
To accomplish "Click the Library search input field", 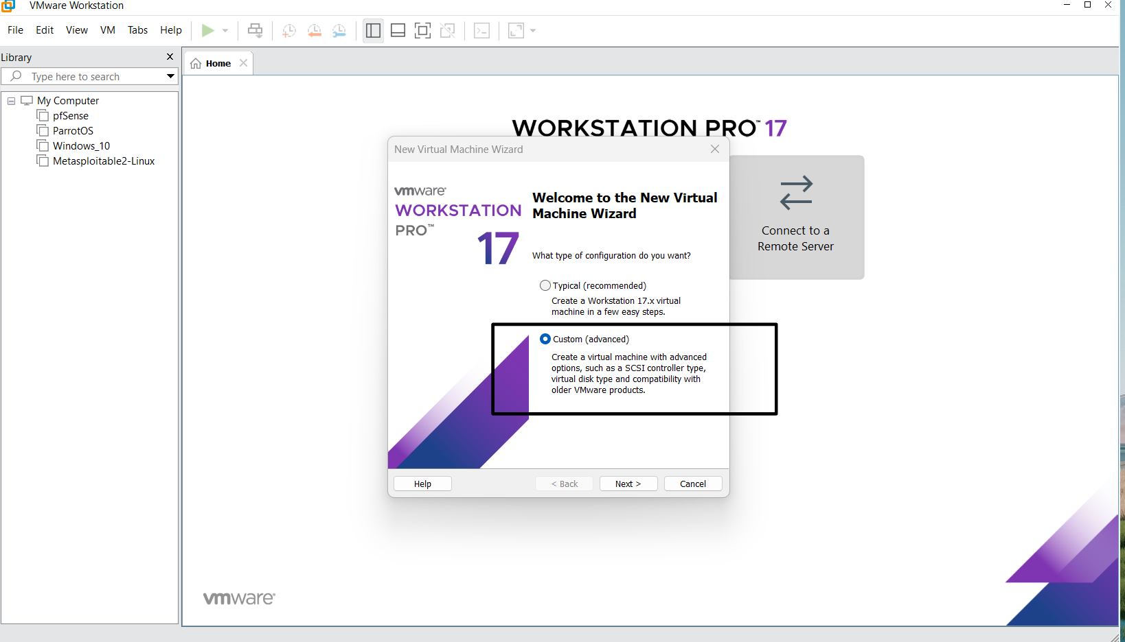I will tap(89, 76).
